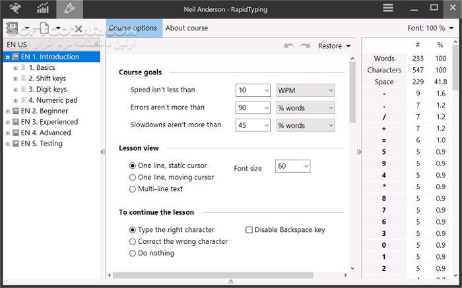Open the typing lesson rabbit icon
Screen dimensions: 462x288
coord(13,9)
